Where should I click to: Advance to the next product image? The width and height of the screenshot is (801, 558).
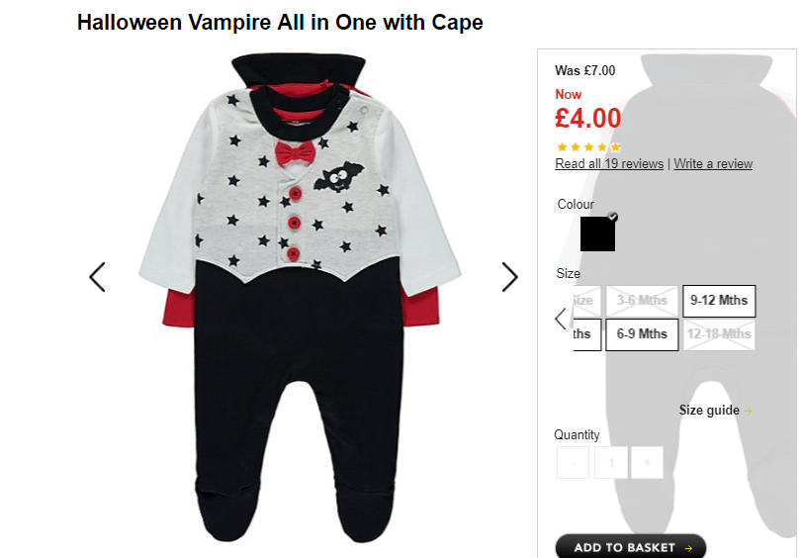click(x=510, y=277)
